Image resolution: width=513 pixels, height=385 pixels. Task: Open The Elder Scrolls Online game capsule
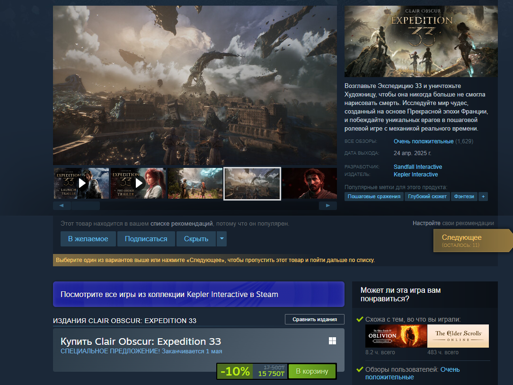click(x=458, y=336)
